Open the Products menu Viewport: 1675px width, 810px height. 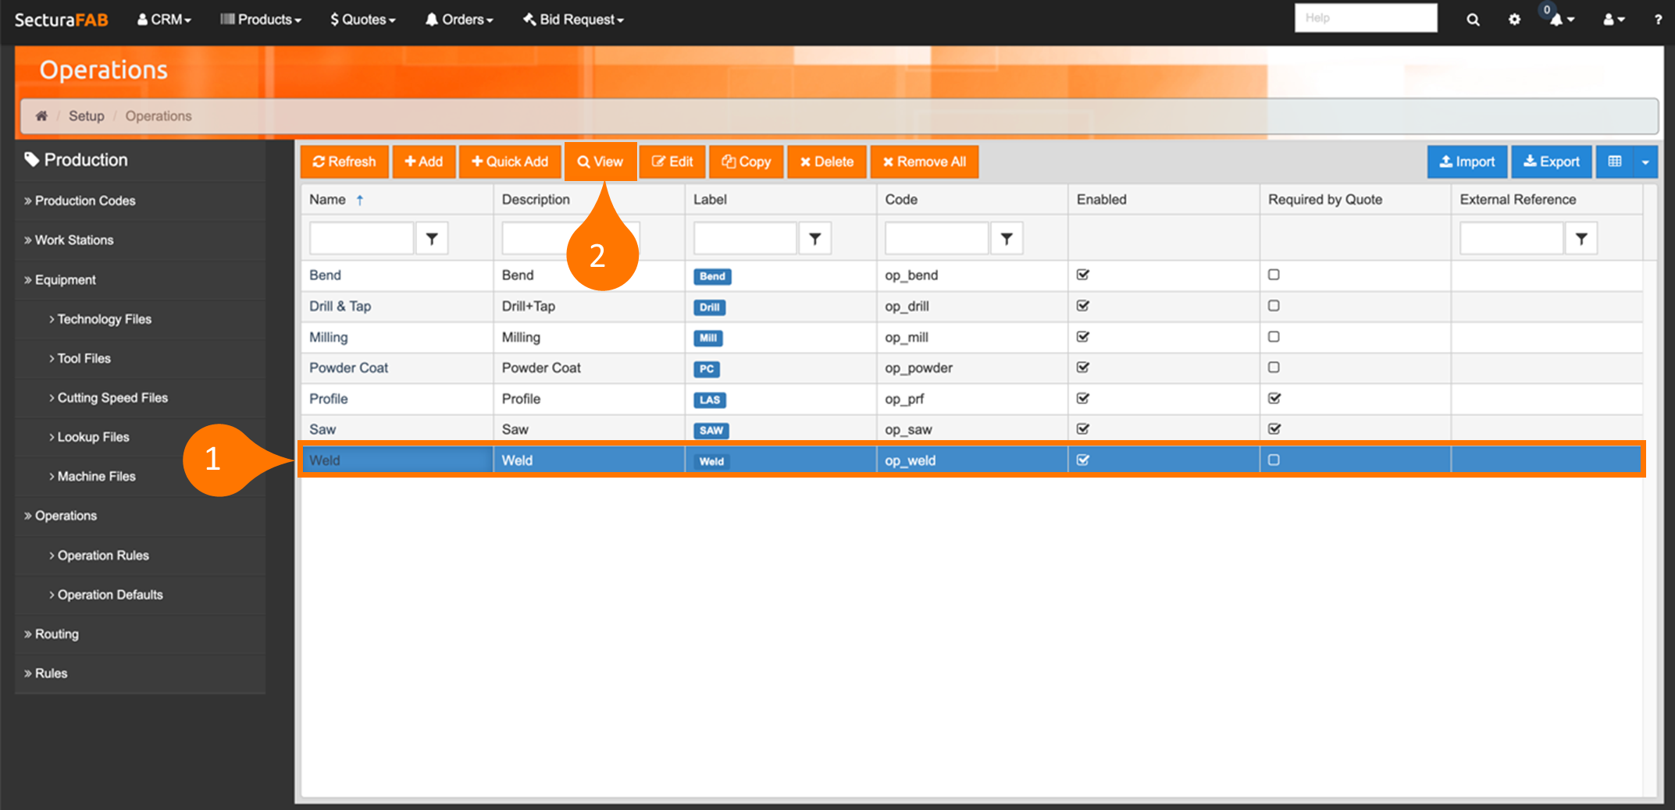pos(261,20)
